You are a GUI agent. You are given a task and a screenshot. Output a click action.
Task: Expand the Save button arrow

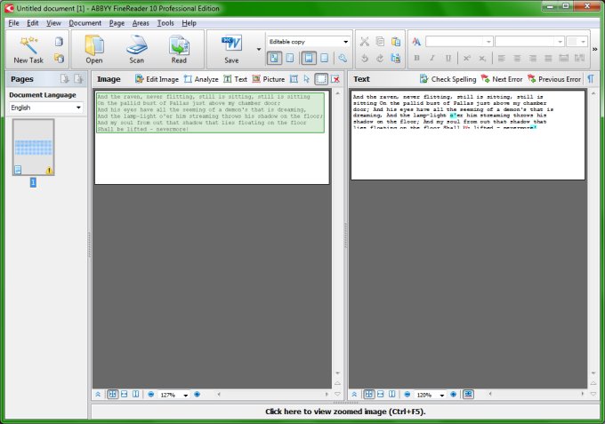click(259, 50)
